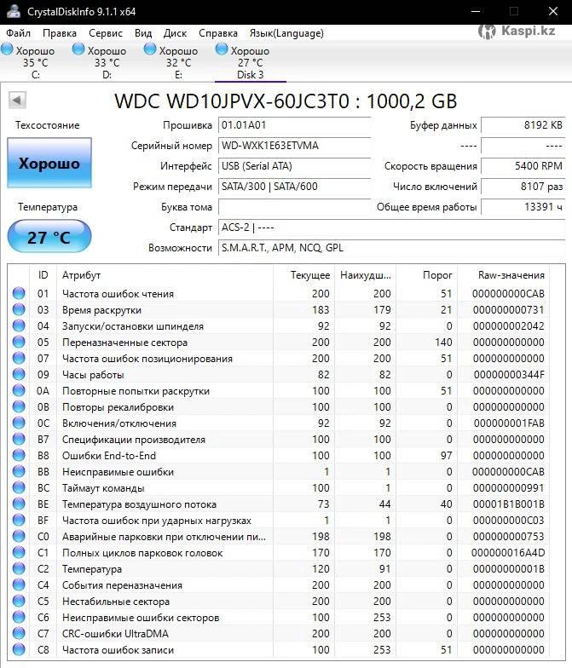
Task: Click status icon for attribute C2 Температура
Action: (19, 568)
